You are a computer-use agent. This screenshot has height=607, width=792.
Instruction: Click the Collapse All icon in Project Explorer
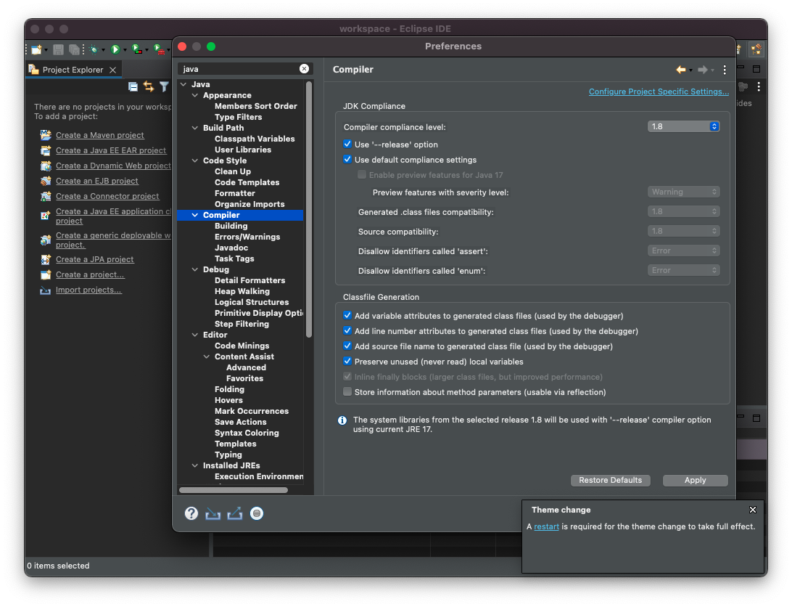point(133,87)
